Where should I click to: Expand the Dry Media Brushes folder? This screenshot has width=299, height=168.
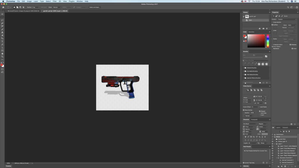[x=244, y=71]
